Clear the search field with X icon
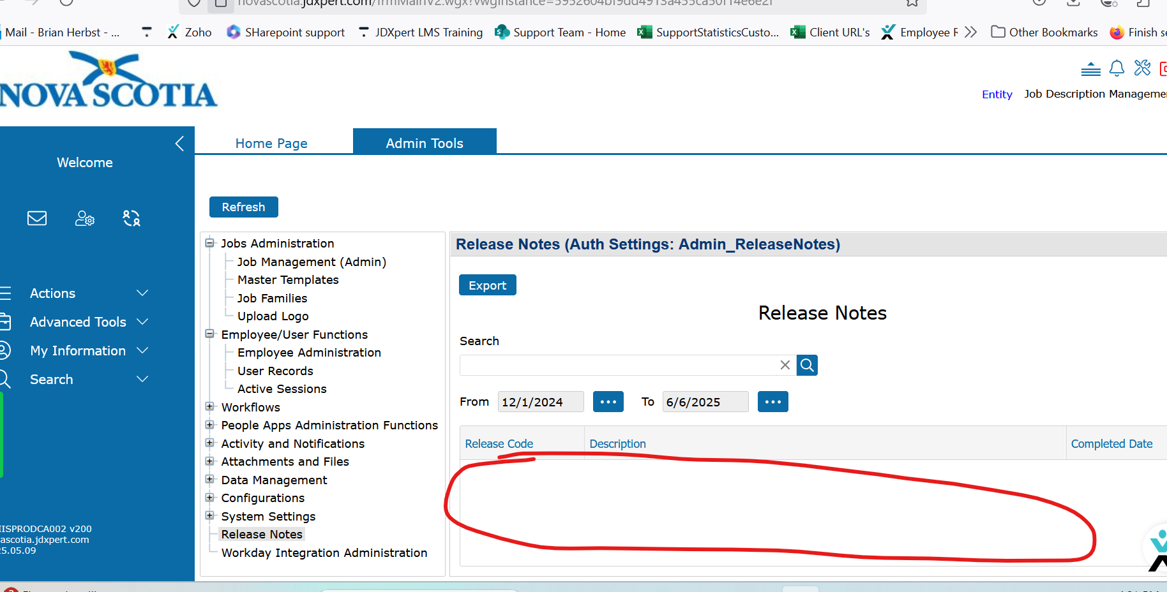This screenshot has height=592, width=1167. coord(785,365)
